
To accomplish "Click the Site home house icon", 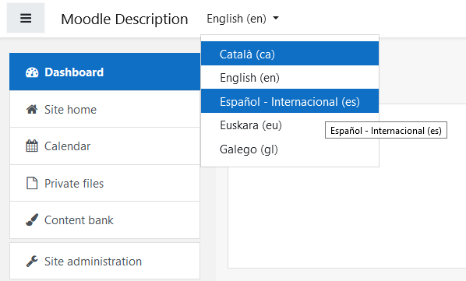I will click(32, 110).
